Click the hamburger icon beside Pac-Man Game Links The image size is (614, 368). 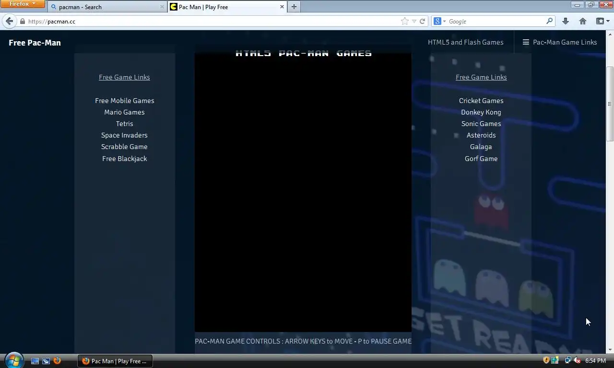pos(526,42)
